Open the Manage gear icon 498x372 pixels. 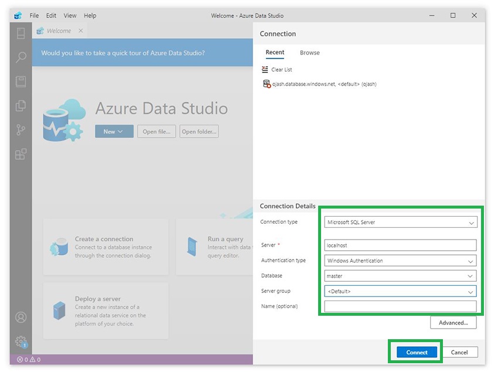click(x=21, y=342)
